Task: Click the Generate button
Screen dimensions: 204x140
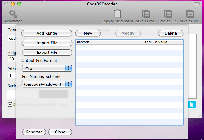Action: tap(34, 132)
